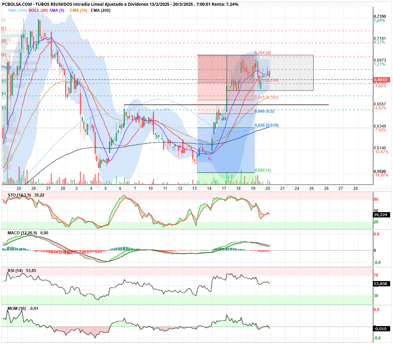
Task: Click the Pivot level label
Action: [x=6, y=67]
